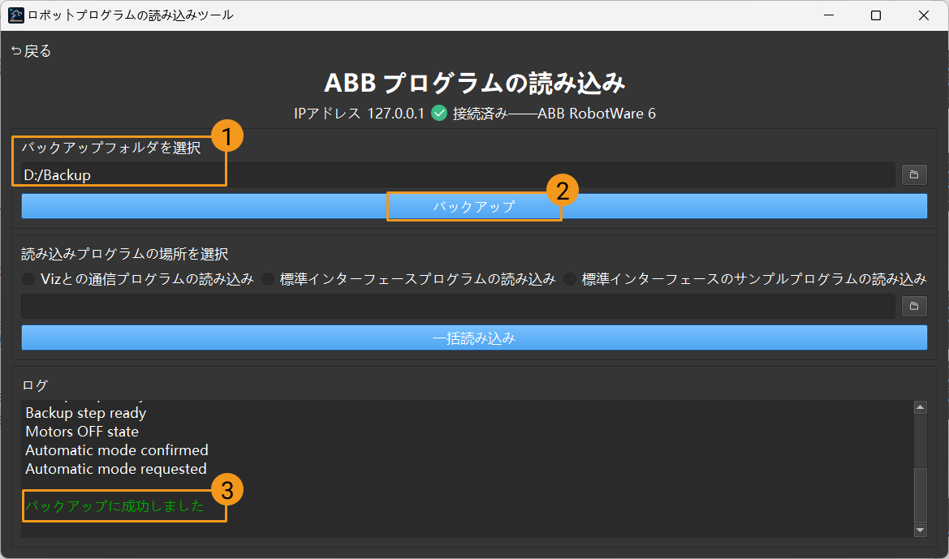Minimize the window
The height and width of the screenshot is (559, 949).
click(829, 15)
